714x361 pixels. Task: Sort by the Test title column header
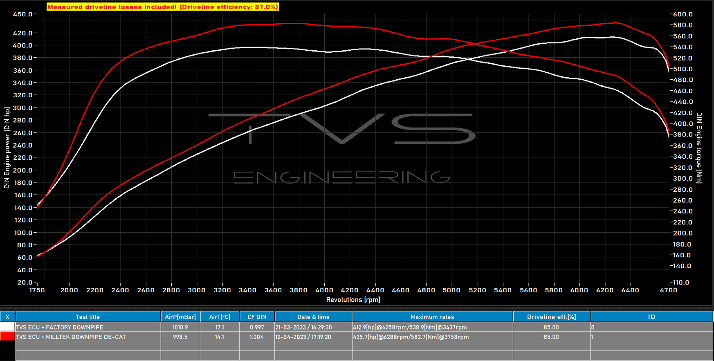coord(88,317)
